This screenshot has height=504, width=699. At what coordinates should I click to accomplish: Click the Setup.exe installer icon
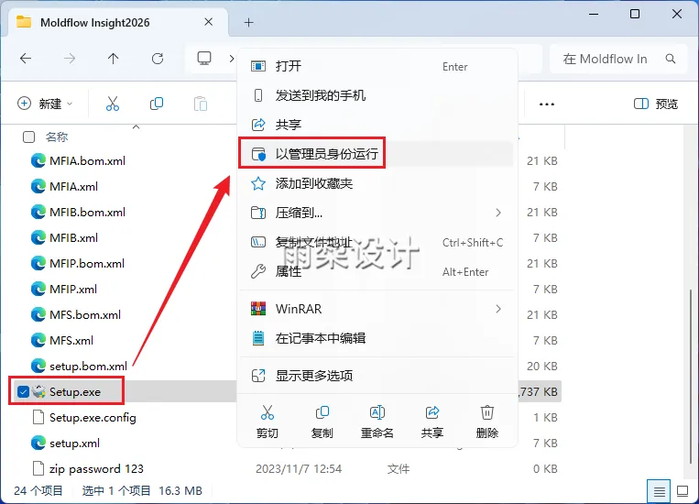point(38,391)
